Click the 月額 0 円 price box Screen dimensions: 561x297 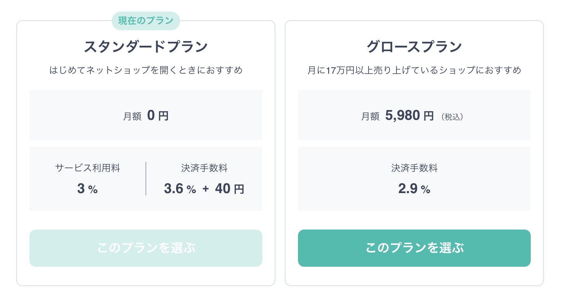coord(146,115)
